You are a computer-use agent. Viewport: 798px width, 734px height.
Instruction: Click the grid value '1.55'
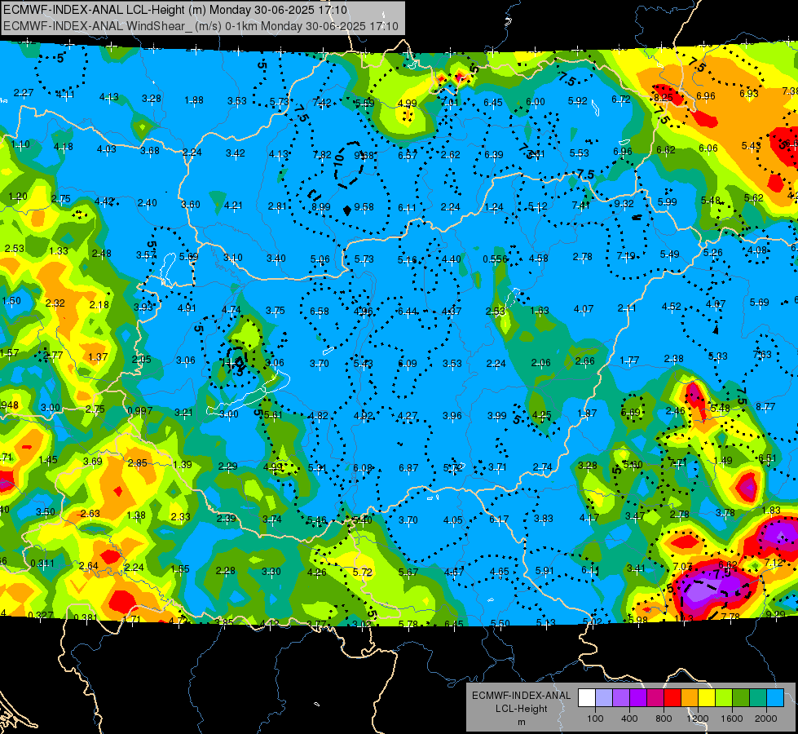[x=180, y=569]
